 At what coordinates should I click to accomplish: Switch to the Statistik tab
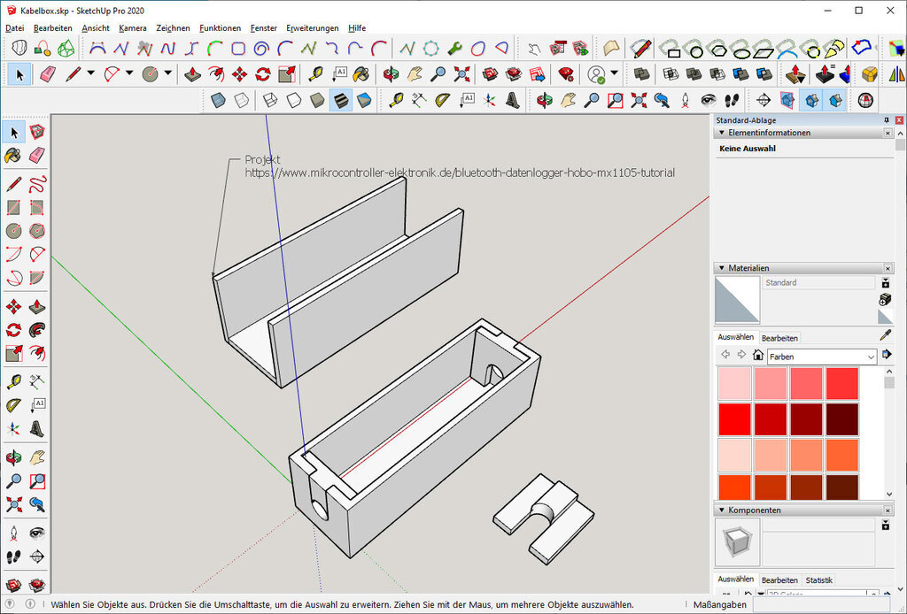(x=818, y=580)
